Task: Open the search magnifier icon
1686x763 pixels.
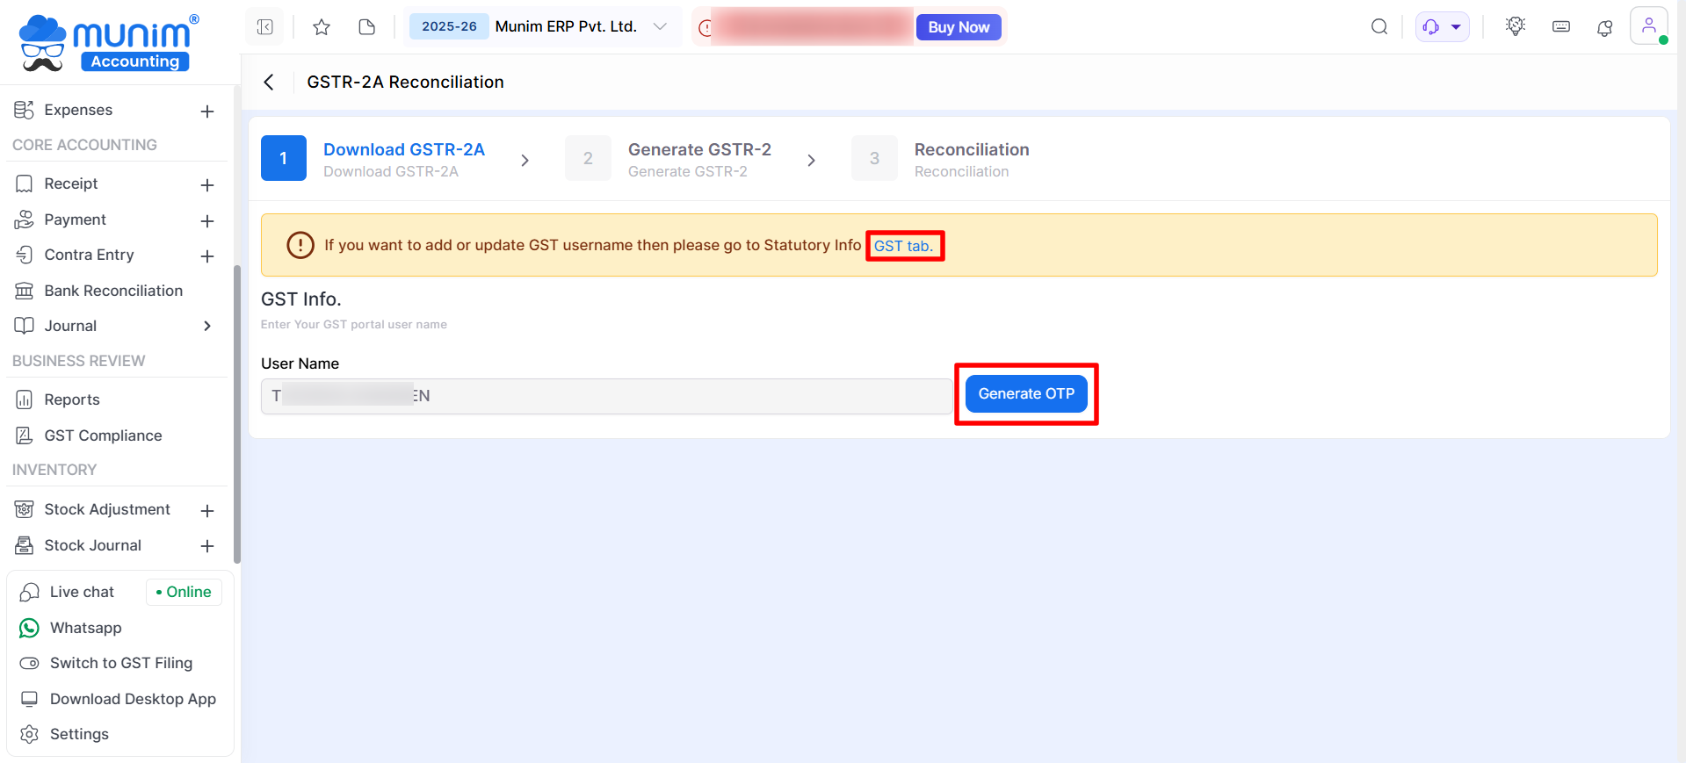Action: tap(1379, 27)
